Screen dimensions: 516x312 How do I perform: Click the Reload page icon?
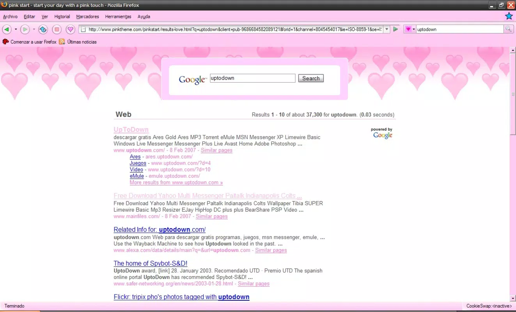click(43, 29)
